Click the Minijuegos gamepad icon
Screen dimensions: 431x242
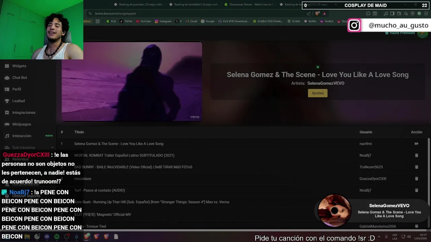7,124
